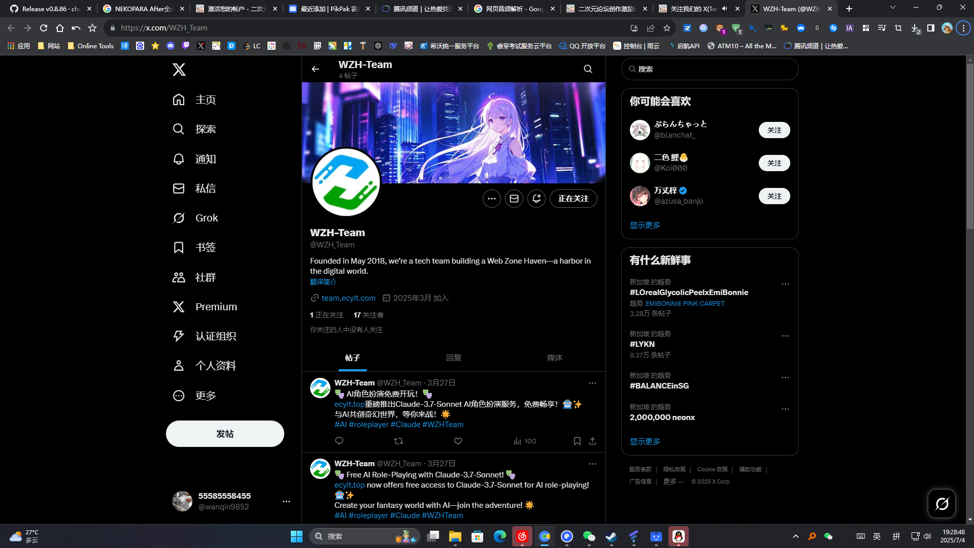Open 探索 explore page
This screenshot has width=974, height=548.
click(x=195, y=129)
